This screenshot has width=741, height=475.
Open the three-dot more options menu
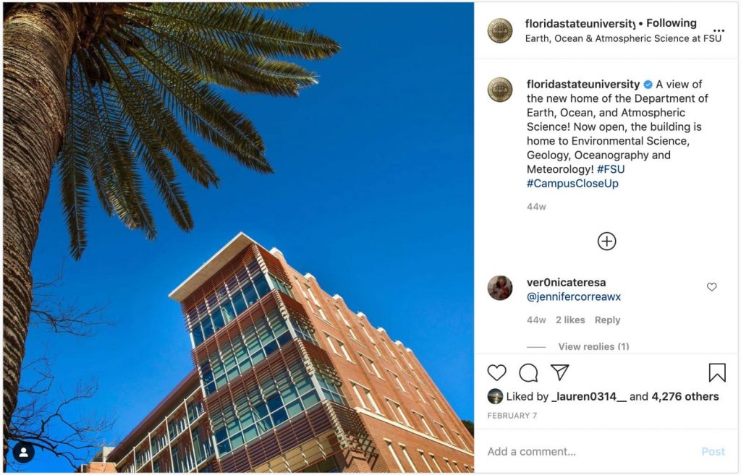pyautogui.click(x=719, y=30)
